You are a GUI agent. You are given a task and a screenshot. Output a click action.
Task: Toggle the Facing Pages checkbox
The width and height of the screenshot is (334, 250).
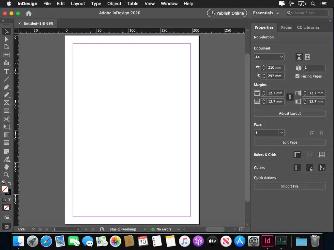297,76
